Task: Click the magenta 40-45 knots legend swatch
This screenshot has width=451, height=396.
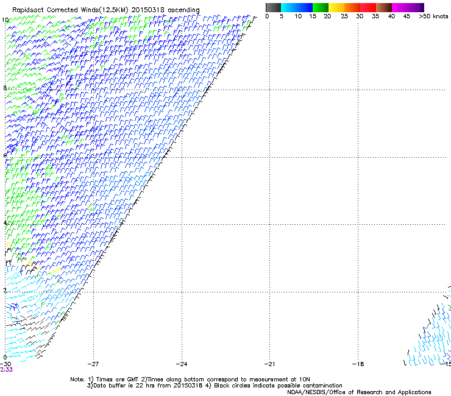Action: point(400,7)
